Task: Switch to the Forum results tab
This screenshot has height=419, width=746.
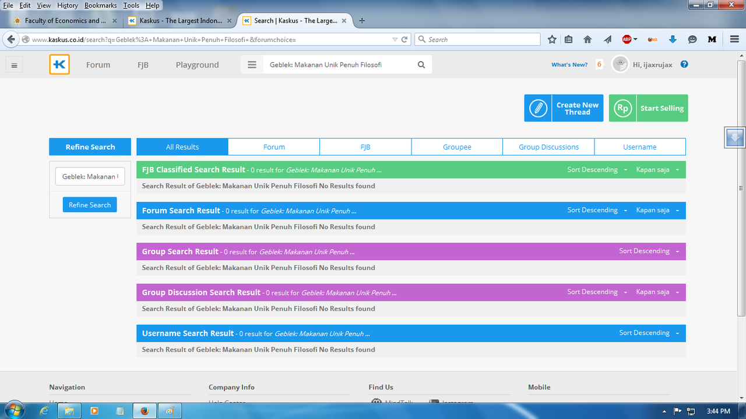Action: click(274, 147)
